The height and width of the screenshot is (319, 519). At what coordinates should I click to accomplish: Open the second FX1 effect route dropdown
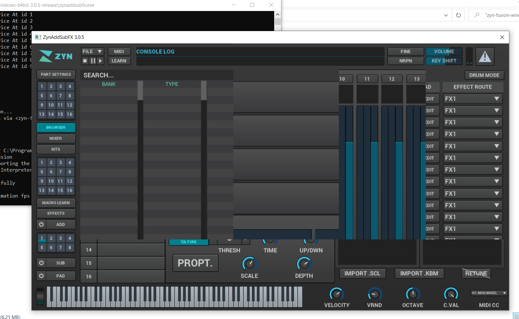pos(472,110)
